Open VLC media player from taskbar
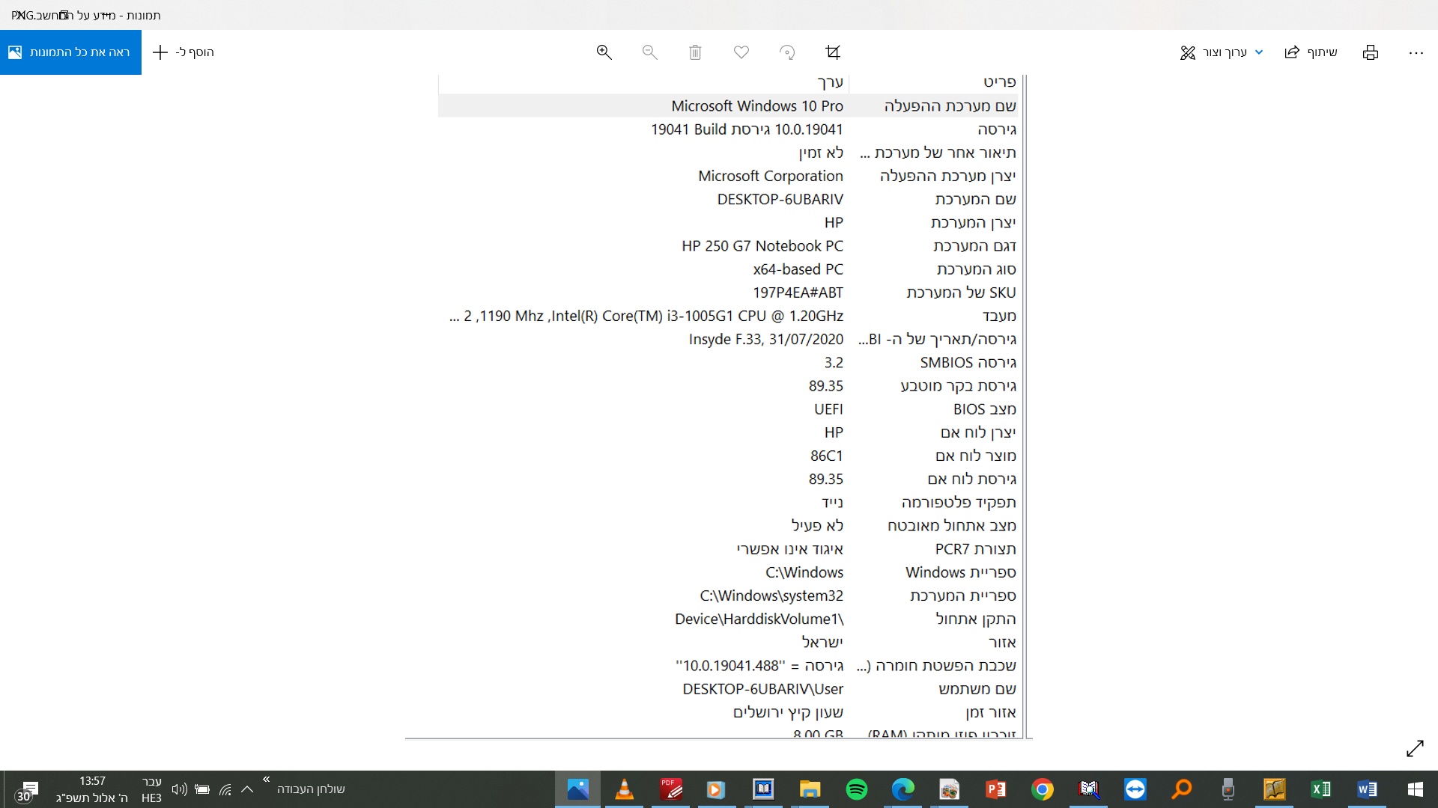Viewport: 1438px width, 808px height. click(x=624, y=789)
